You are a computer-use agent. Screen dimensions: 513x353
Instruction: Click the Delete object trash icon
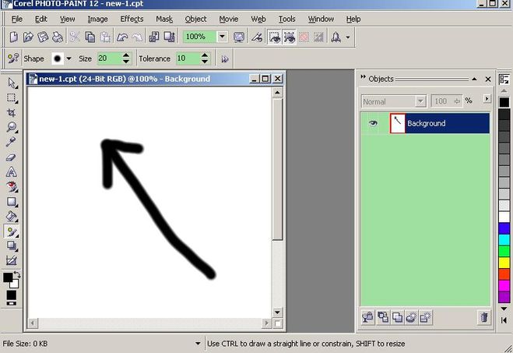pos(483,317)
